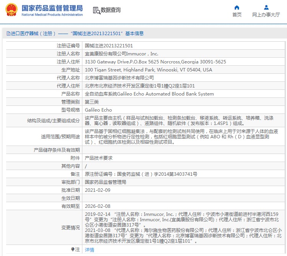Select expiry date 2026-02-08
Screen dimensions: 287x256
pyautogui.click(x=98, y=206)
